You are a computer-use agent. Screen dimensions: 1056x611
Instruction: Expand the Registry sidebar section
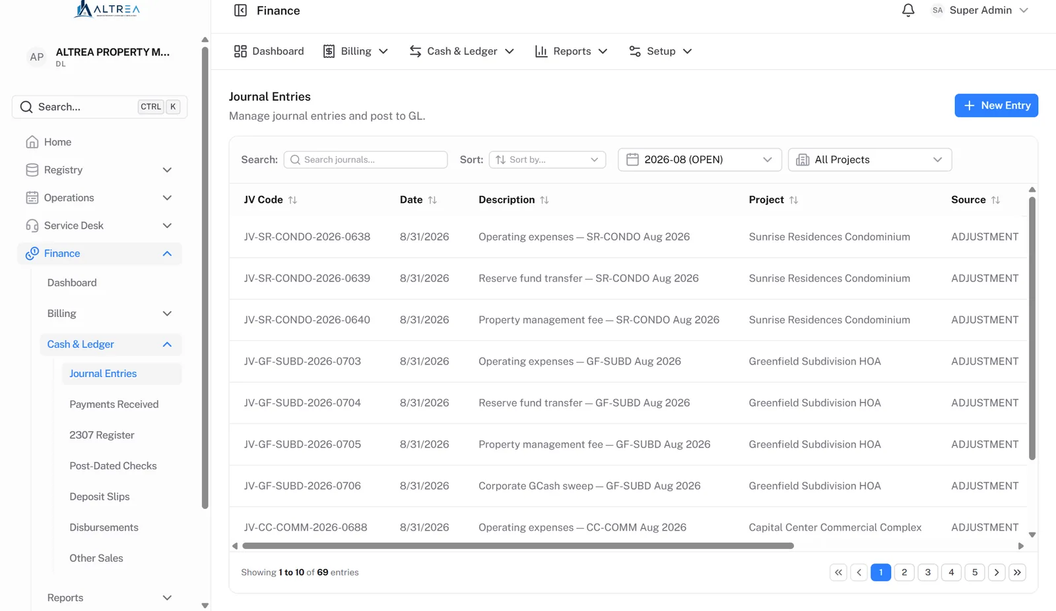coord(99,170)
